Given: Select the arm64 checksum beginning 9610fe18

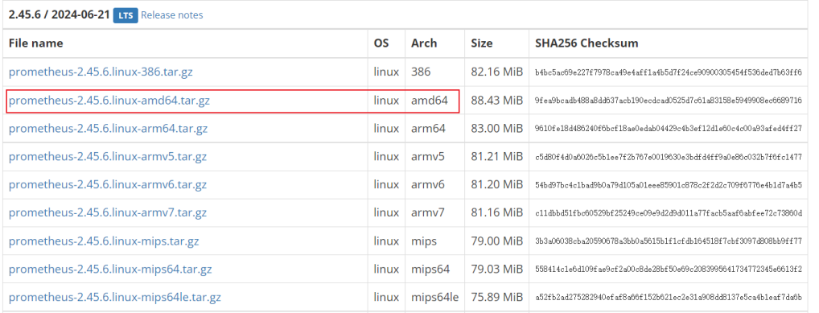Looking at the screenshot, I should [668, 129].
